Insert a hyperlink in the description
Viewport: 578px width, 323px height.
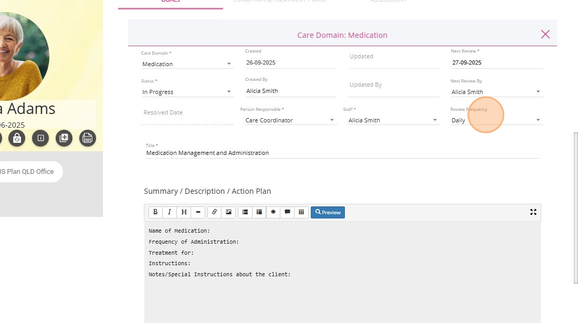214,212
